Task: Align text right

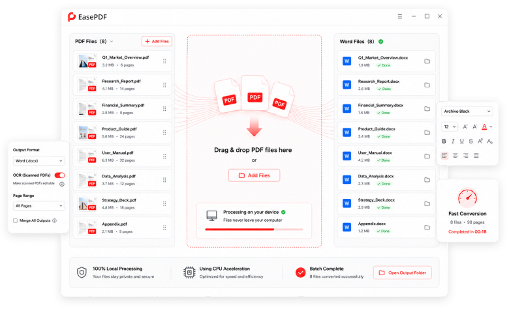Action: 466,156
